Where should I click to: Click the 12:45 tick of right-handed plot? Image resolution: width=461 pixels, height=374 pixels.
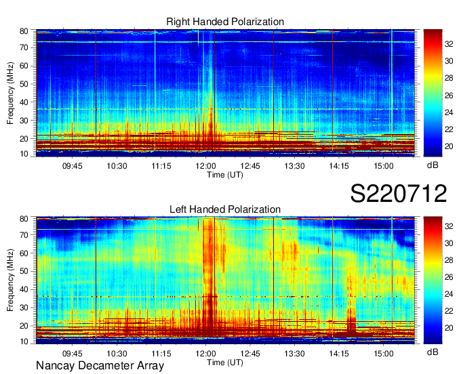coord(250,166)
